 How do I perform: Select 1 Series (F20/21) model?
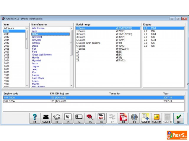point(108,31)
